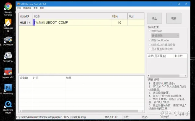Toggle the 擦除bootloader checkbox
The image size is (195, 121).
tap(149, 40)
